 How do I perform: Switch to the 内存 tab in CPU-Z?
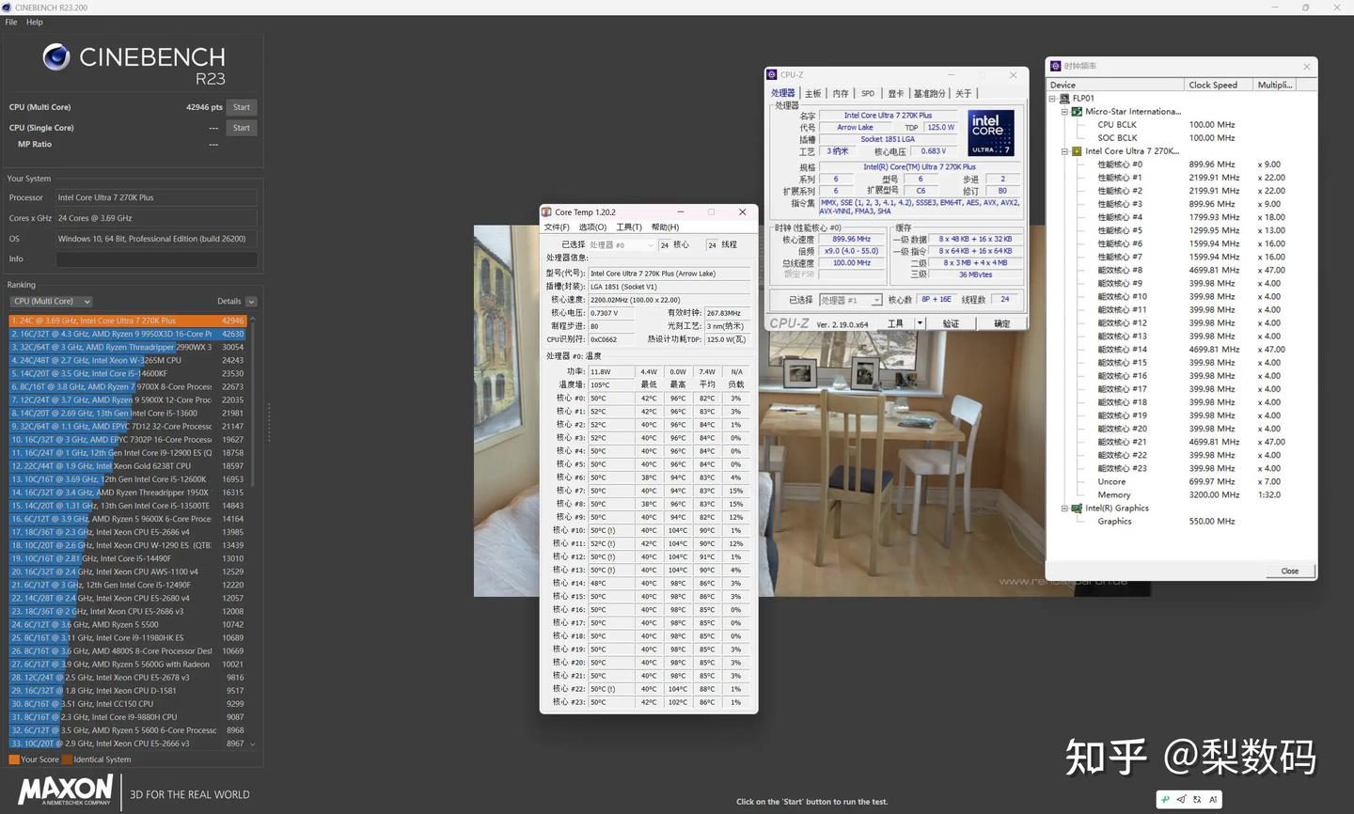(x=841, y=93)
